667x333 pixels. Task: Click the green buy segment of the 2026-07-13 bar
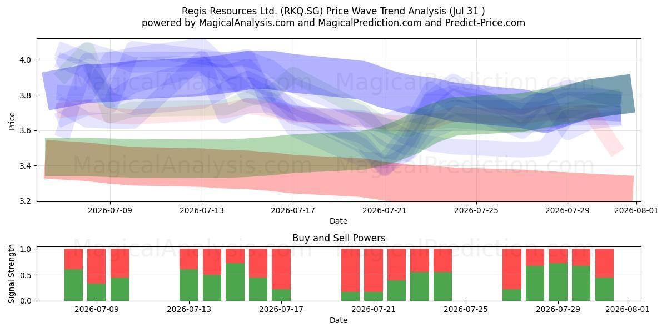(x=189, y=285)
